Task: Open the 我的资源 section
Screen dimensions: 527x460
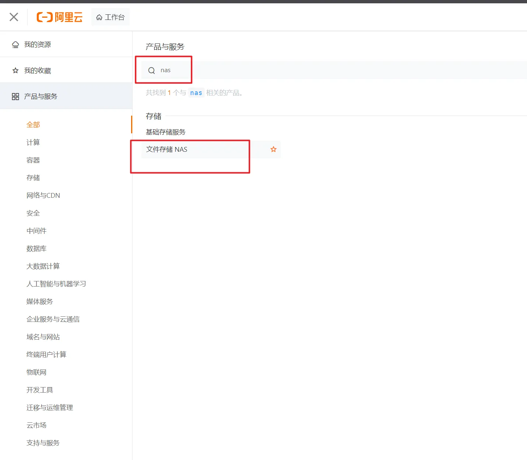Action: [x=38, y=45]
